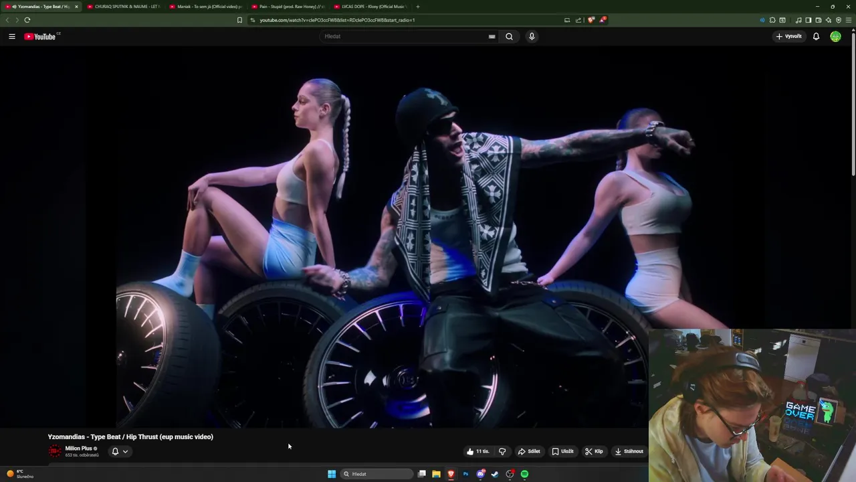Open Windows Start menu

pos(332,474)
